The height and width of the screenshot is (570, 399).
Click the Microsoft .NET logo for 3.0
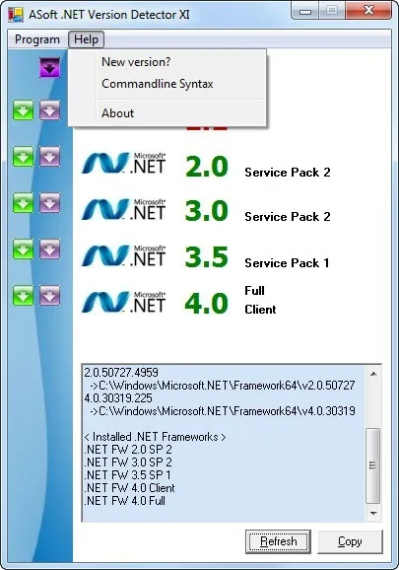coord(123,209)
